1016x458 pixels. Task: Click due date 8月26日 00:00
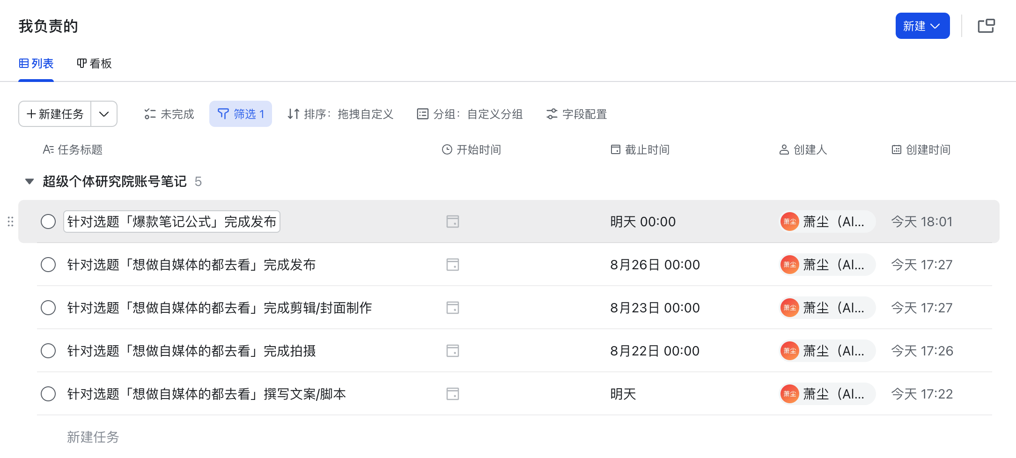tap(655, 265)
